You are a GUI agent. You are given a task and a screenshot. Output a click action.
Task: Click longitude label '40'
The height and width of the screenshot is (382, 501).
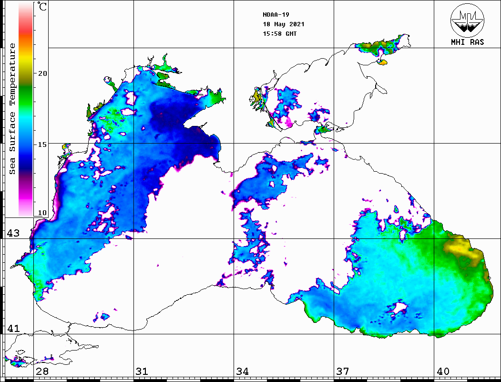click(443, 372)
